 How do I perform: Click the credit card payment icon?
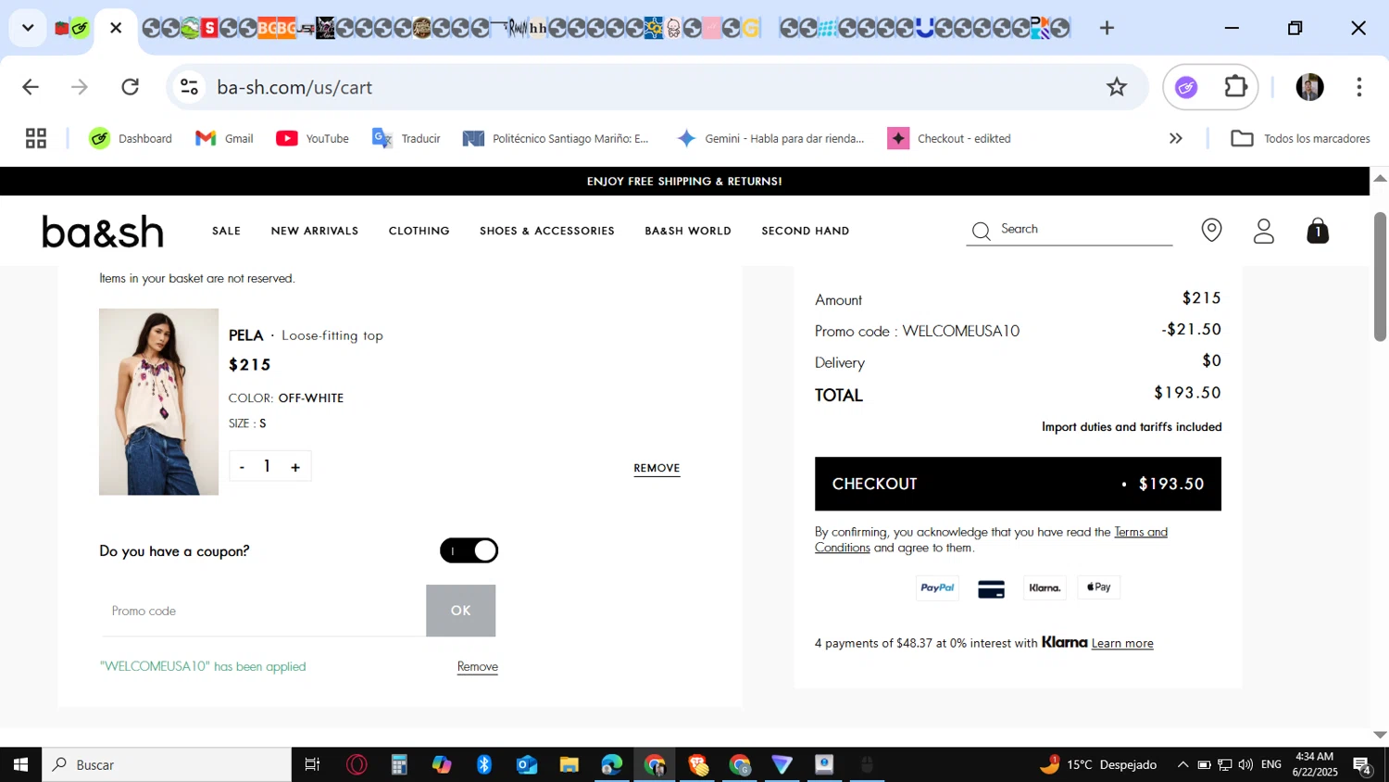coord(991,589)
